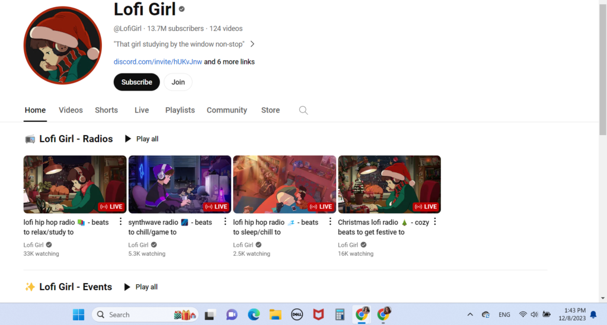The height and width of the screenshot is (325, 607).
Task: Open the options menu for synthwave radio
Action: [225, 221]
